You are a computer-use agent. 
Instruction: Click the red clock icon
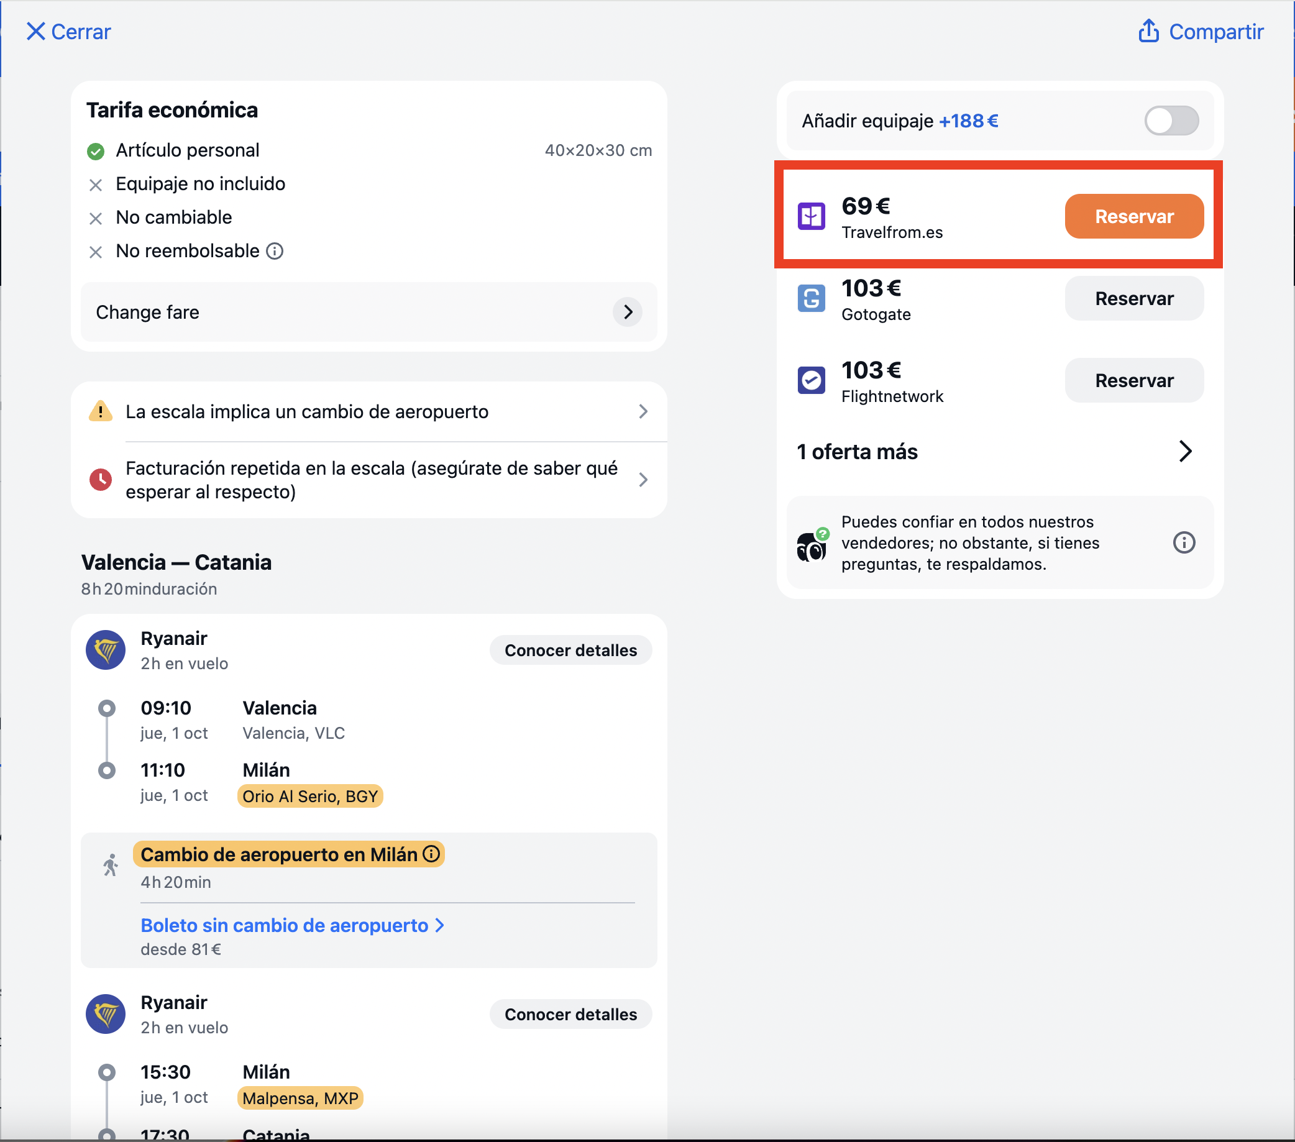point(100,480)
